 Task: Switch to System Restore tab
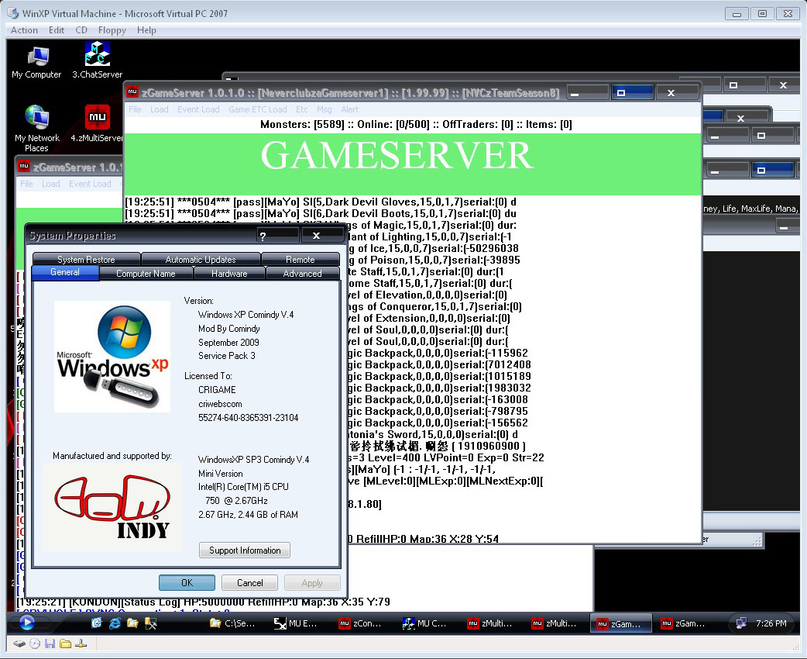(x=86, y=259)
